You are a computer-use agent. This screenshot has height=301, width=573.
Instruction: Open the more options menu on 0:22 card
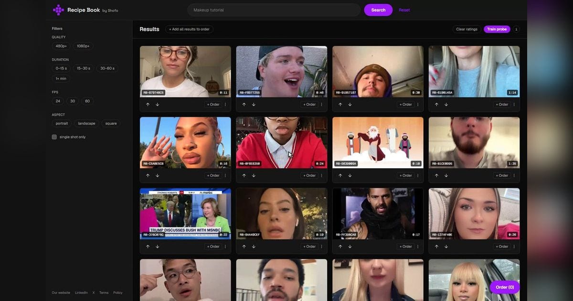click(225, 247)
